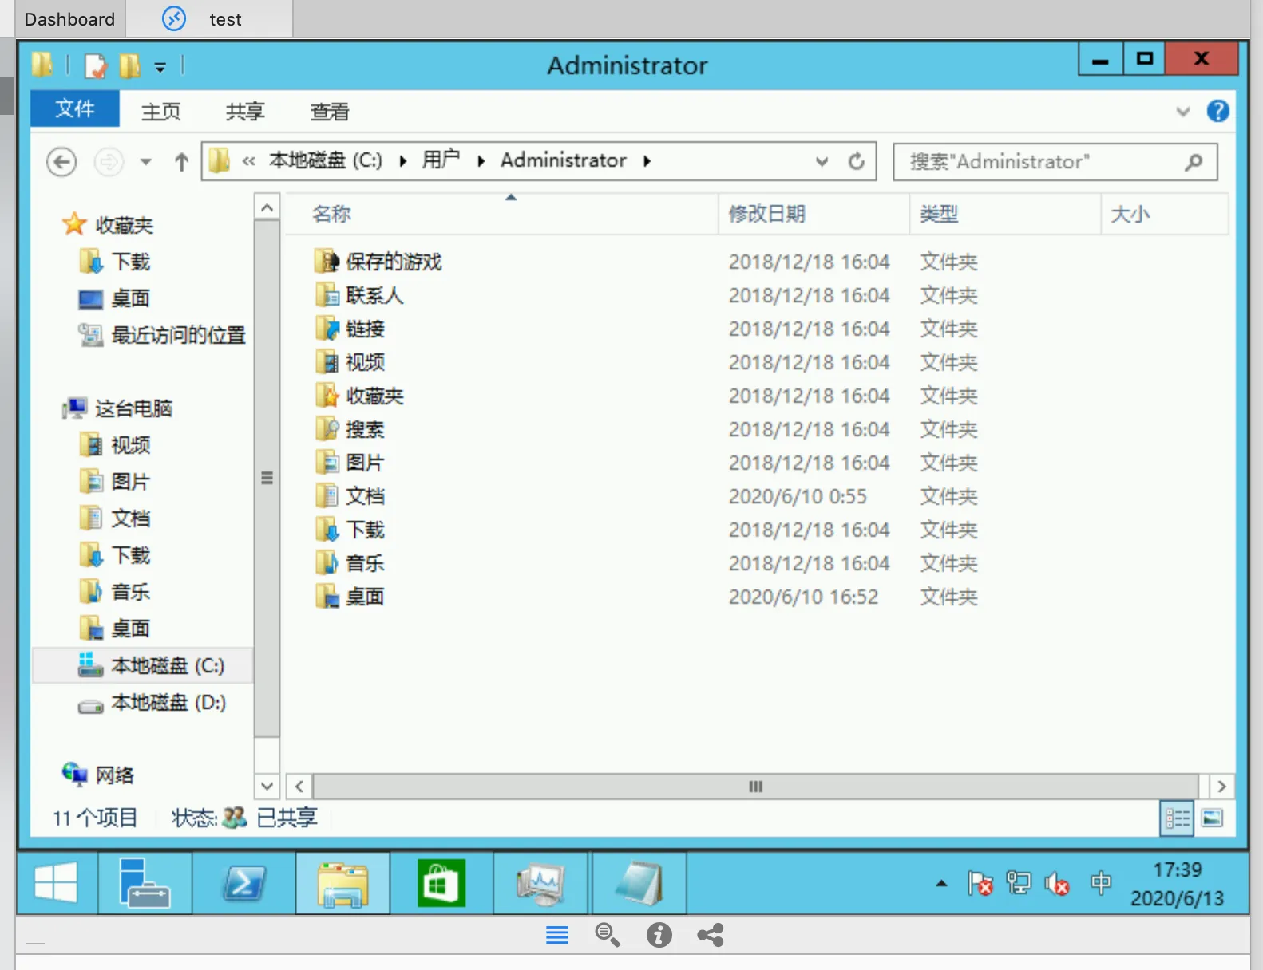Open the 文件 menu tab
This screenshot has height=970, width=1263.
[x=74, y=109]
